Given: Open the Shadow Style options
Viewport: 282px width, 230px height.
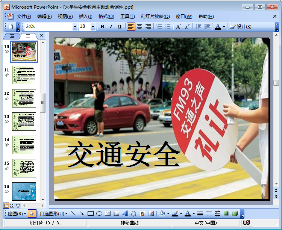Looking at the screenshot, I should (226, 213).
